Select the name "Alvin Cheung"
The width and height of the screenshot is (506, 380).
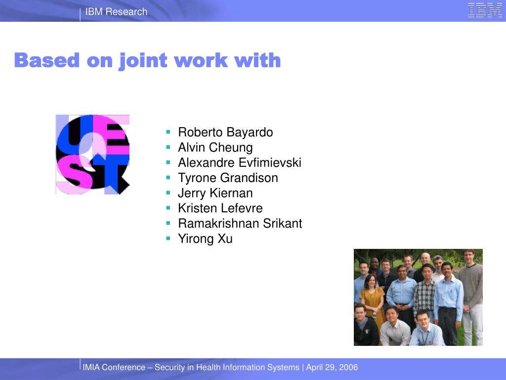(x=215, y=147)
